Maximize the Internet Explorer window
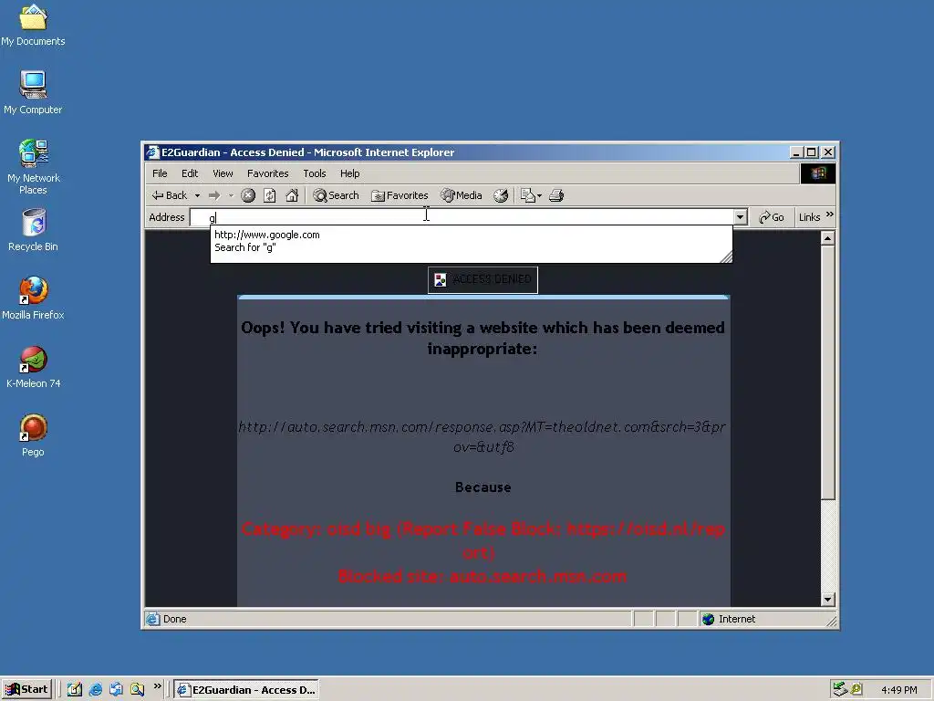Screen dimensions: 934x701 coord(811,152)
